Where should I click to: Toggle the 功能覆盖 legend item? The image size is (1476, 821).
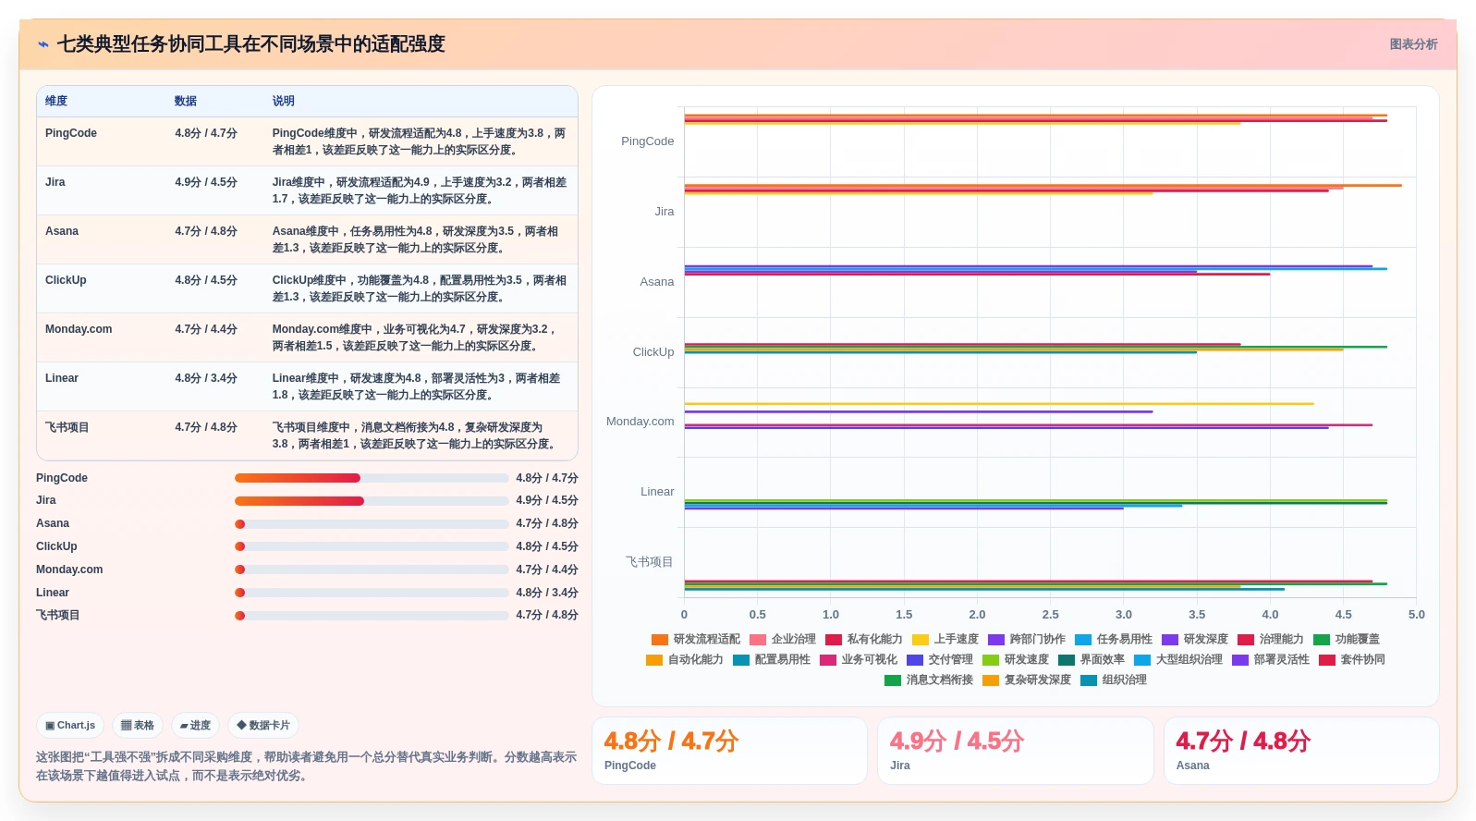click(1347, 640)
